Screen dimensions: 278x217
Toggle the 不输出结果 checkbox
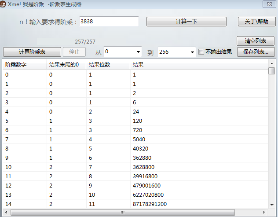[201, 52]
